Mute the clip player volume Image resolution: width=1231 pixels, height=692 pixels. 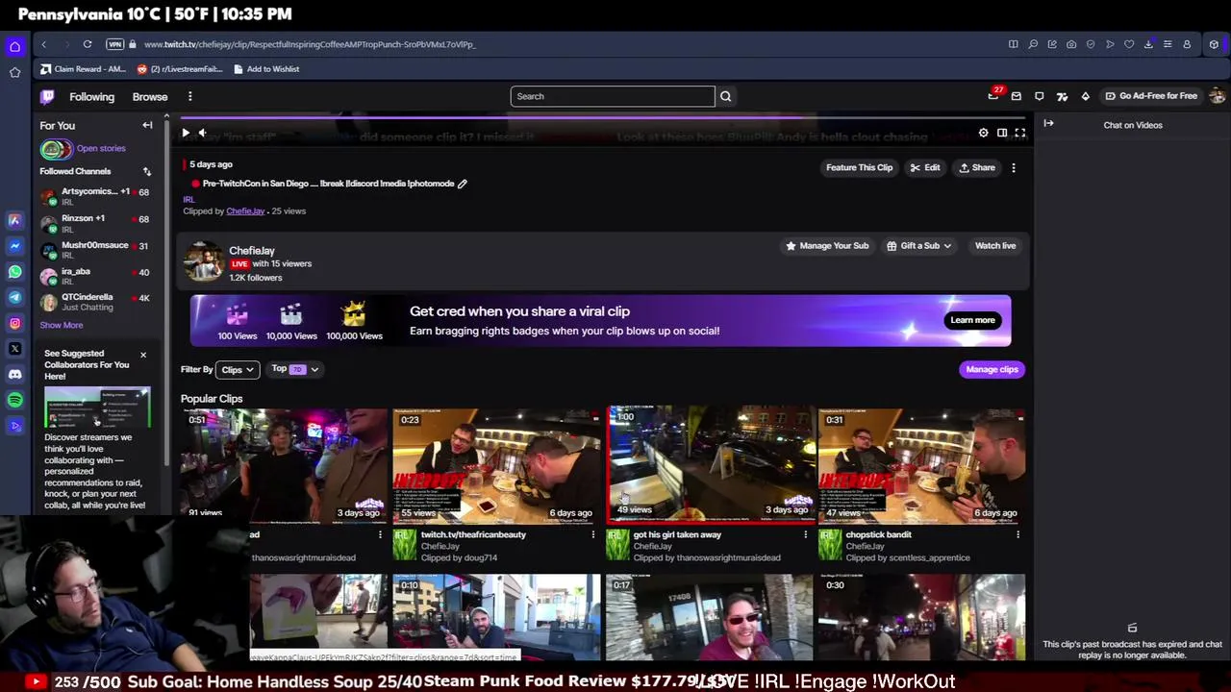pos(202,133)
